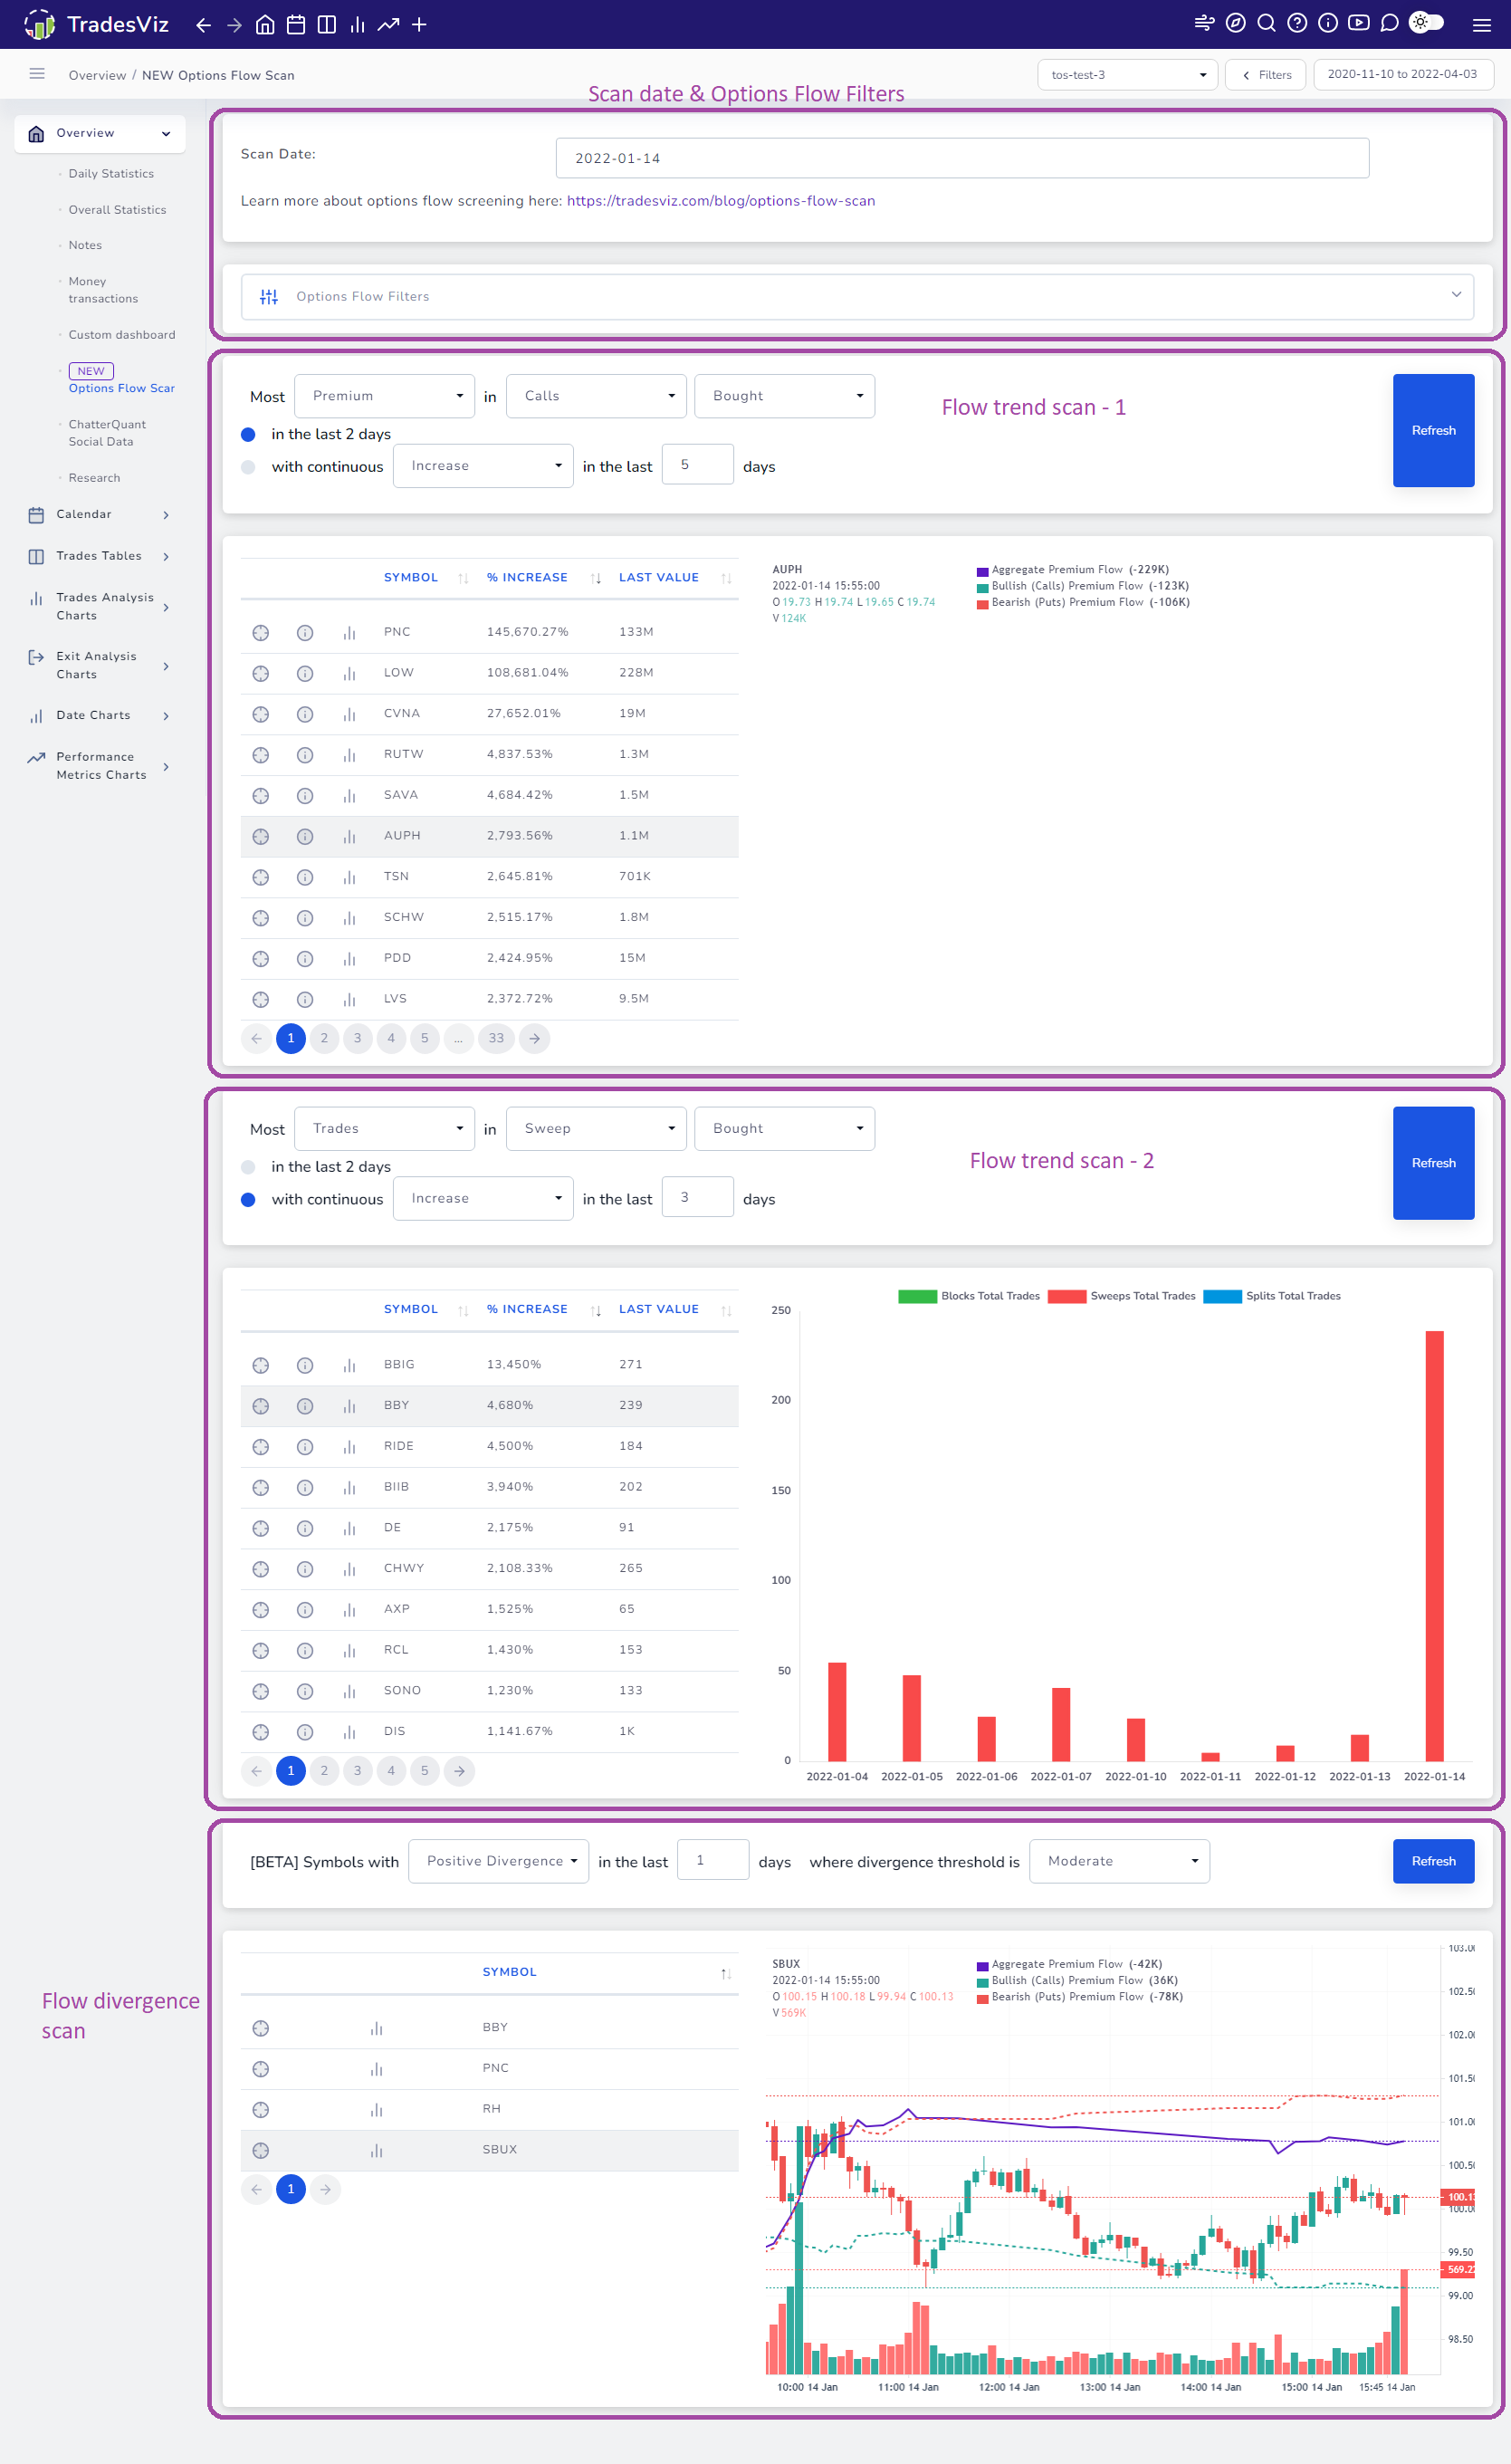Expand the Options Flow Filters panel
This screenshot has height=2464, width=1511.
[857, 296]
